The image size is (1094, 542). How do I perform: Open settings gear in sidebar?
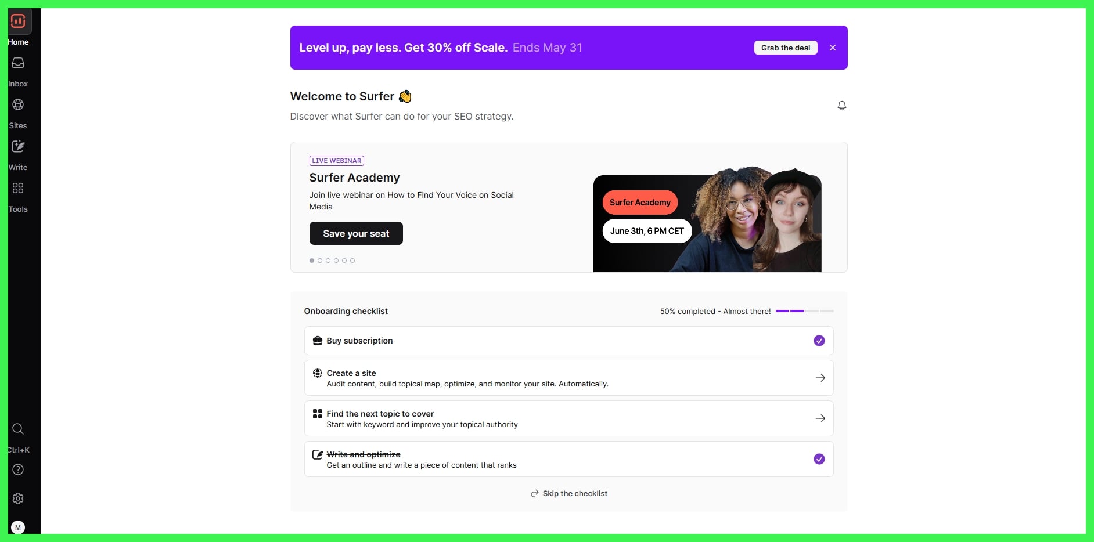click(18, 498)
